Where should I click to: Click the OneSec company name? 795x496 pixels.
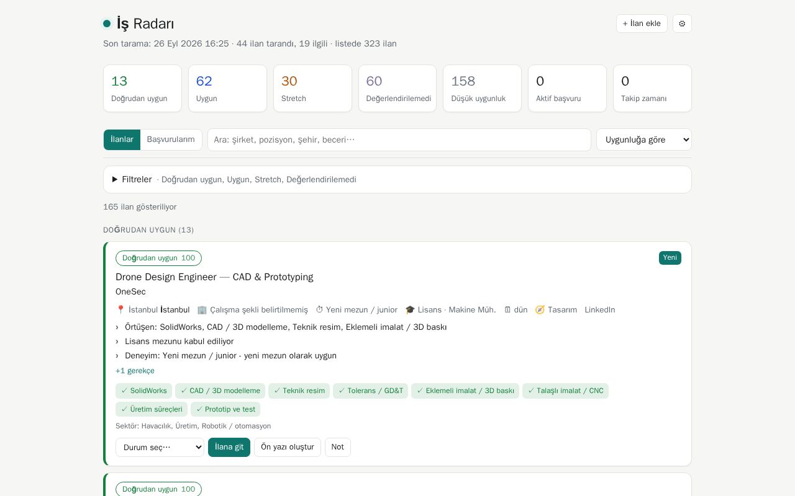click(130, 292)
